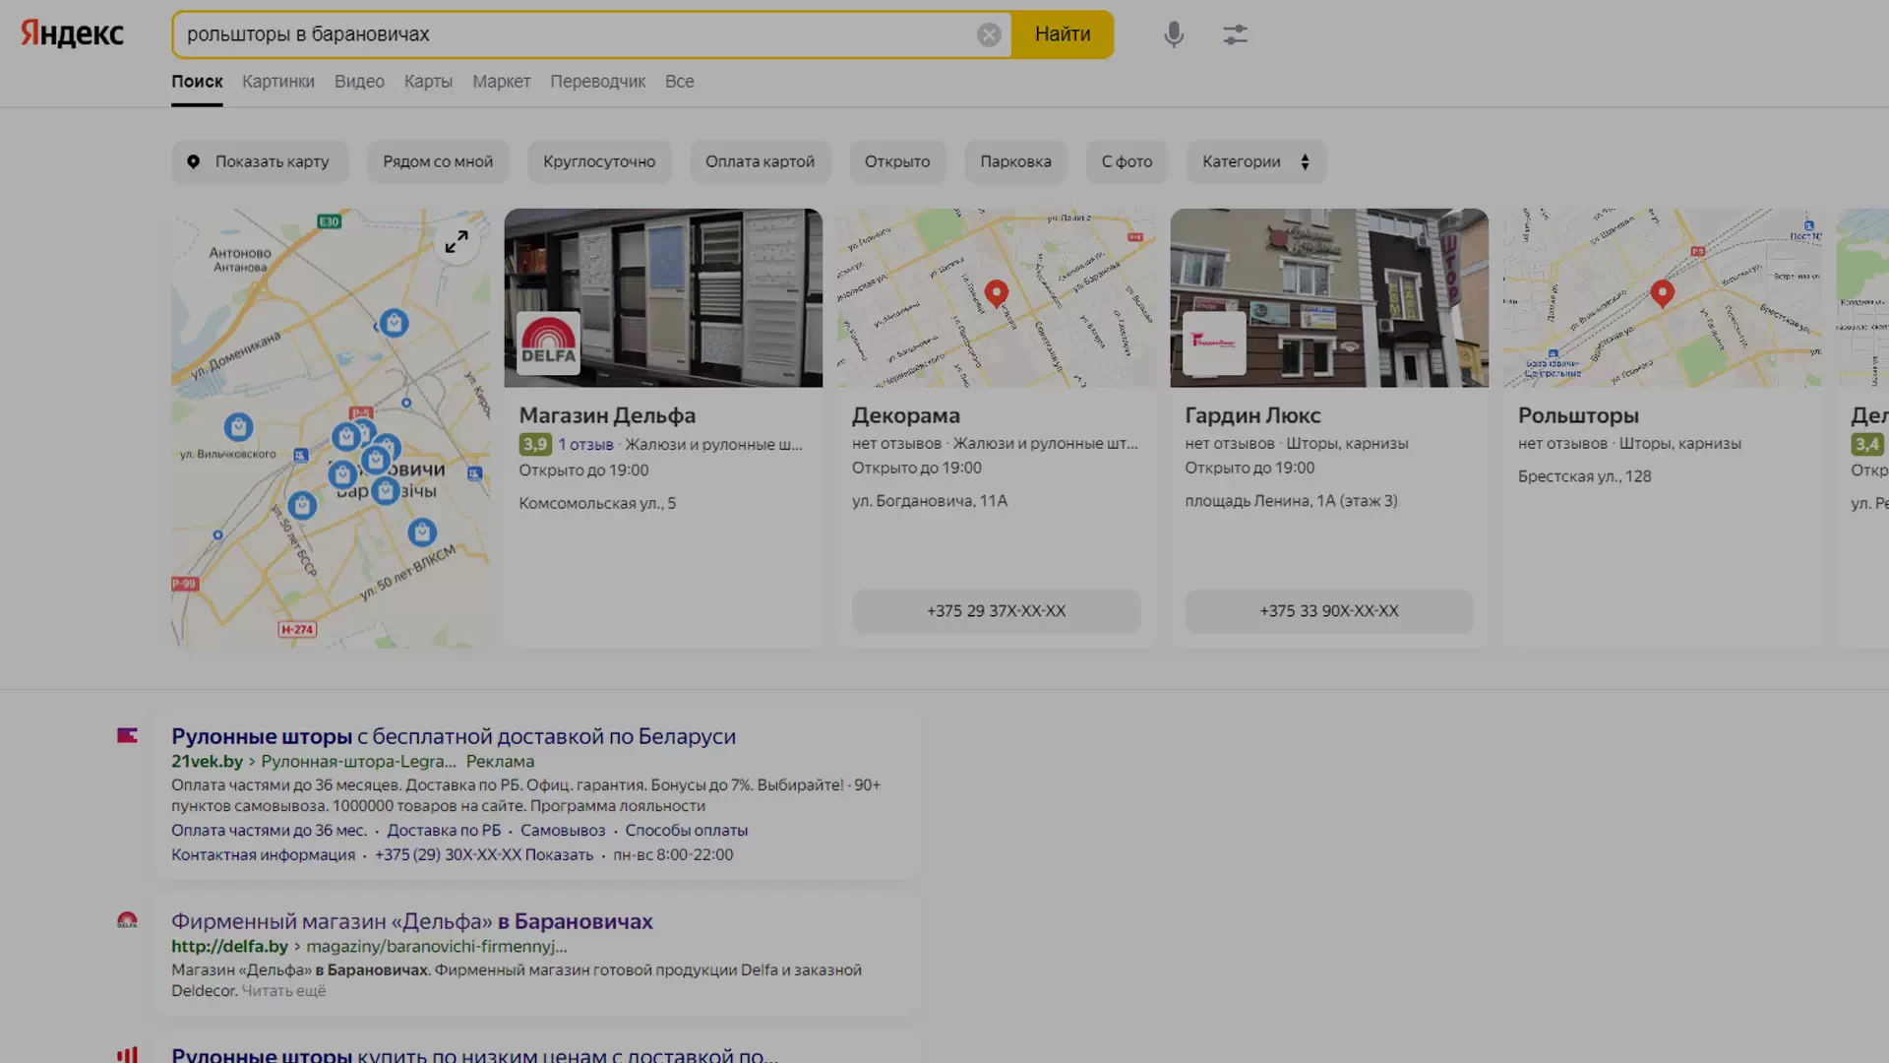Toggle the Открыто filter
Screen dimensions: 1889x1063
(897, 161)
